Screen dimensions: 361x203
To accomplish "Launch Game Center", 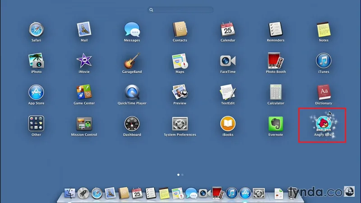I will [84, 92].
